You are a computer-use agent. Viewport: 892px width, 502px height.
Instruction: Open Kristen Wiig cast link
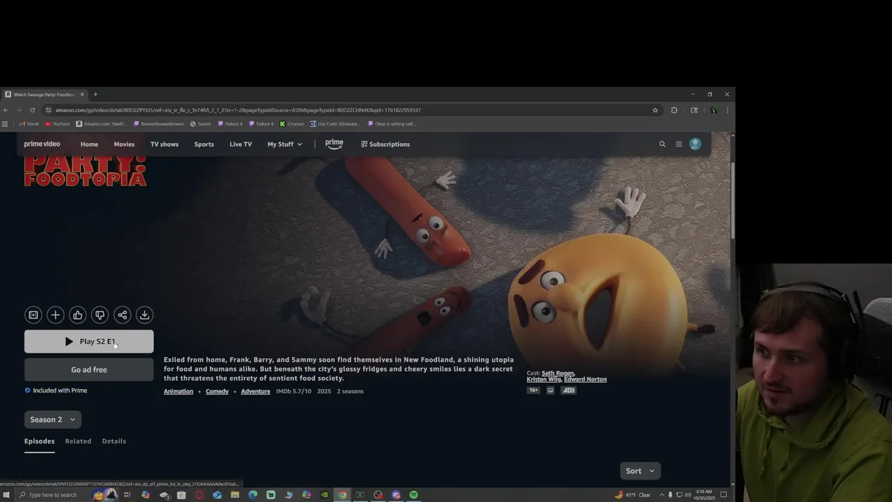(544, 379)
